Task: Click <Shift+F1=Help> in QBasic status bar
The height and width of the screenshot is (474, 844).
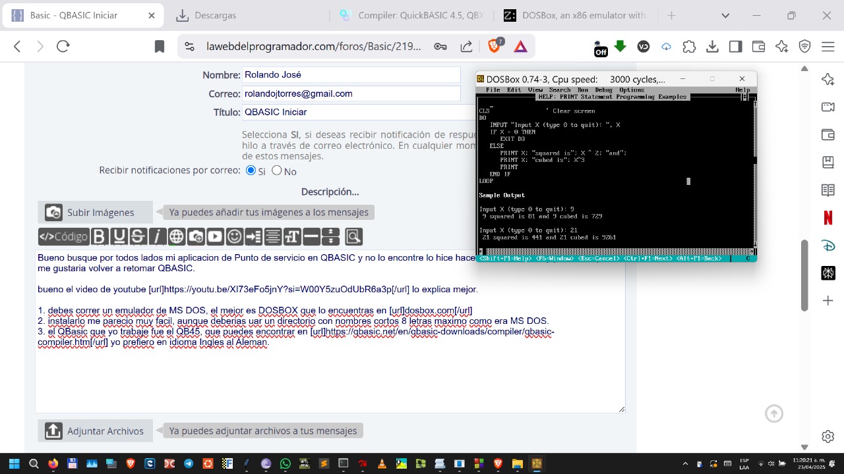Action: point(505,258)
